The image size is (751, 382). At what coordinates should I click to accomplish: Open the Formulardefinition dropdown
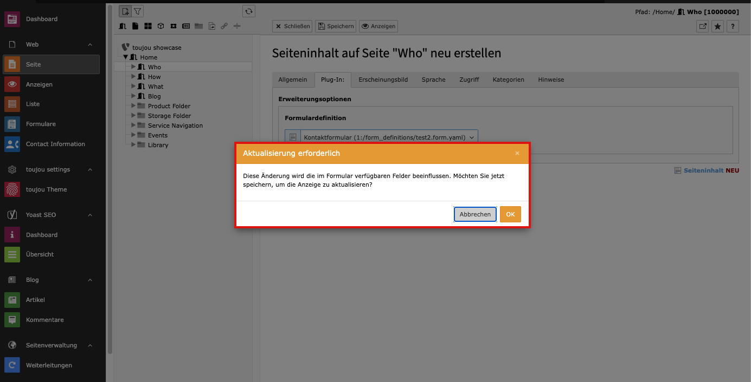[x=389, y=137]
